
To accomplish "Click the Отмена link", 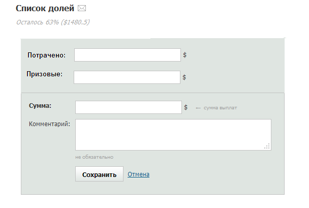I will tap(138, 174).
